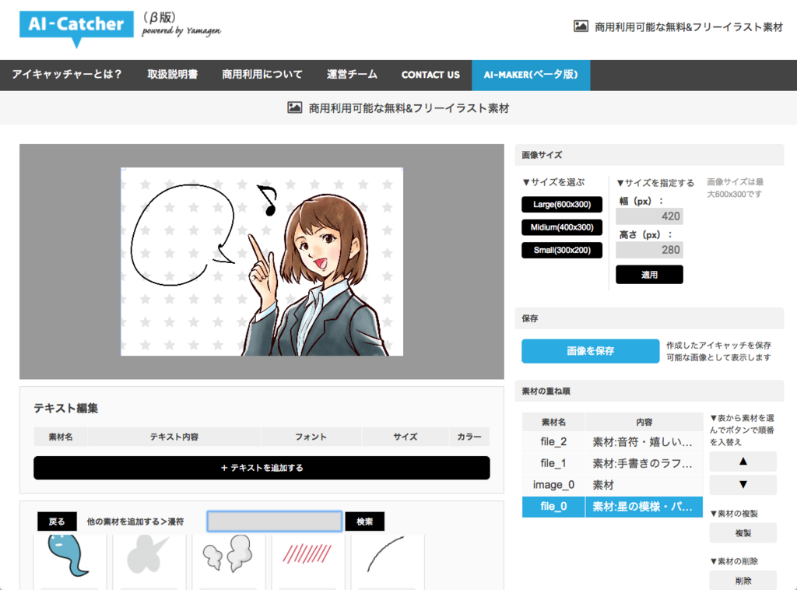
Task: Click the 適用 apply button
Action: click(x=649, y=275)
